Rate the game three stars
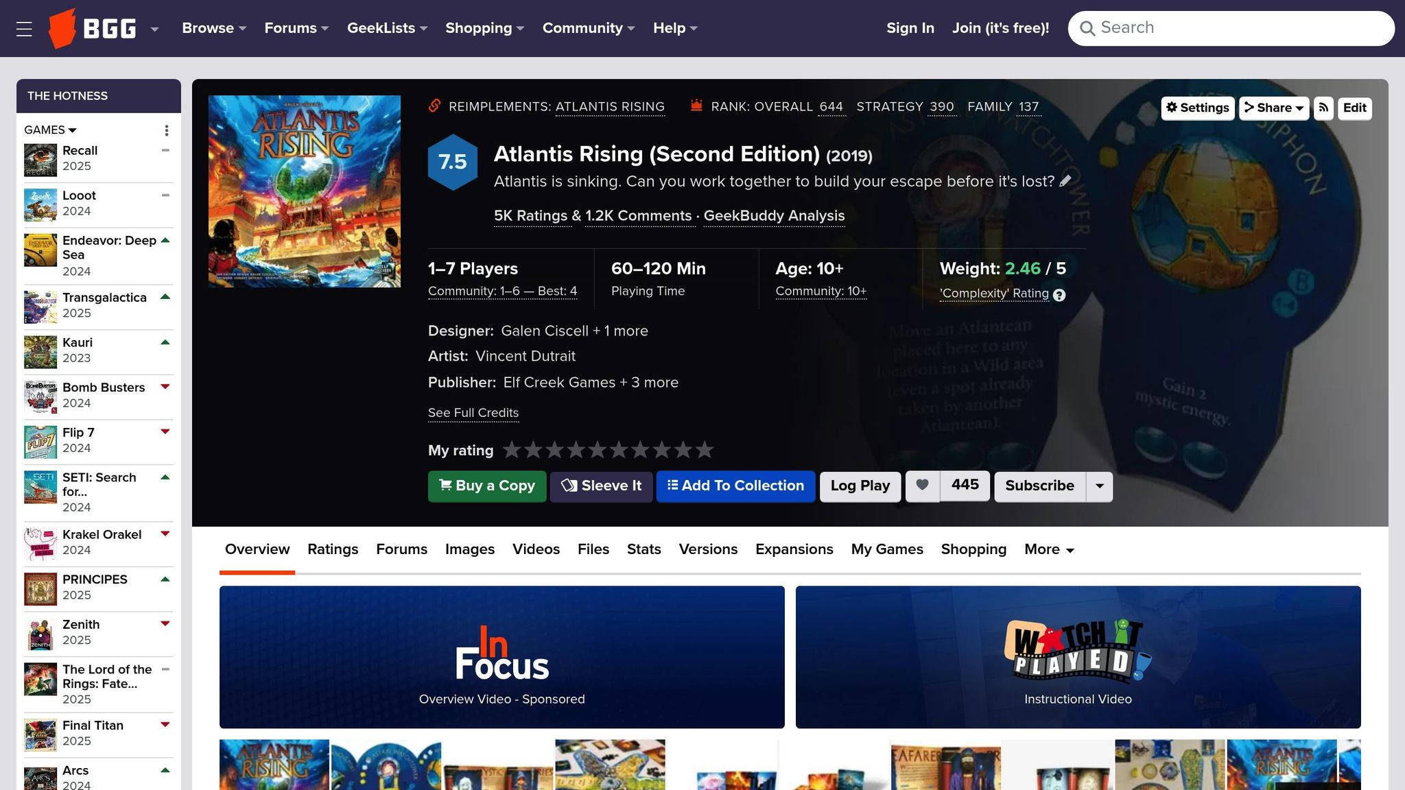The image size is (1405, 790). click(554, 450)
